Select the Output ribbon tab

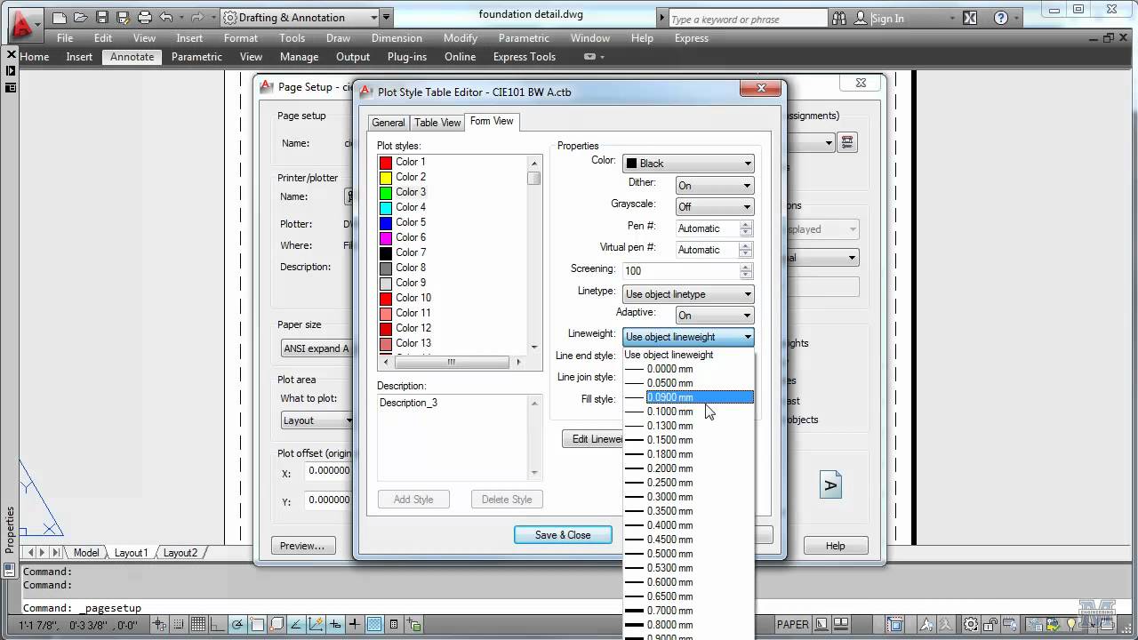tap(353, 57)
